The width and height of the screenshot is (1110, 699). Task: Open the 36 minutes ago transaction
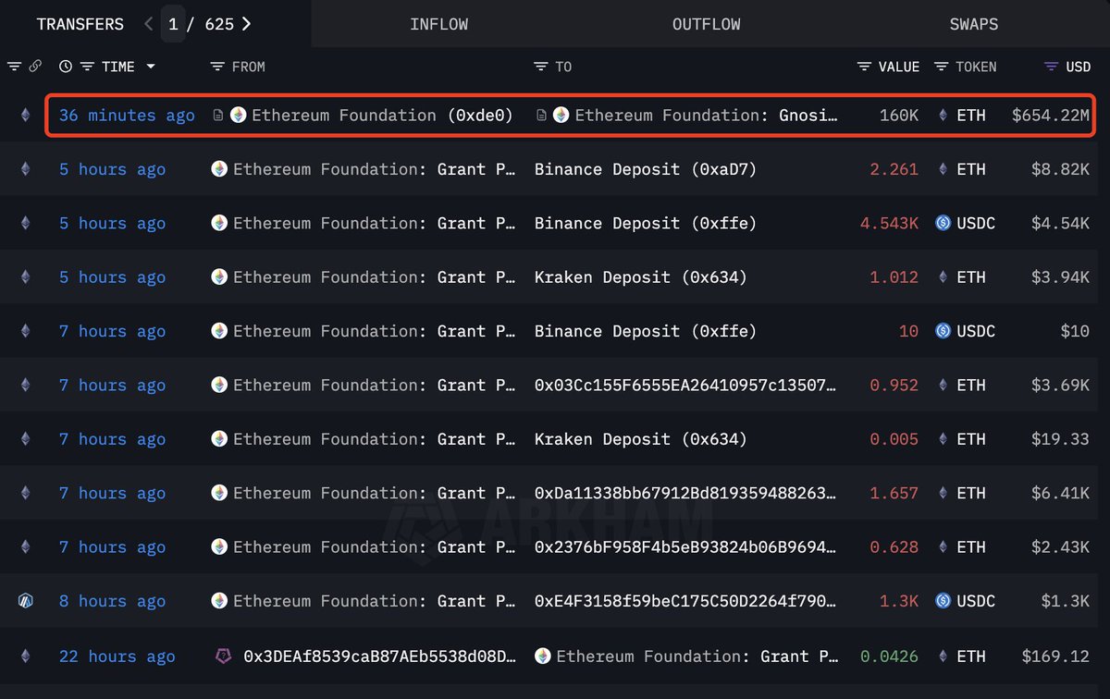[x=127, y=116]
